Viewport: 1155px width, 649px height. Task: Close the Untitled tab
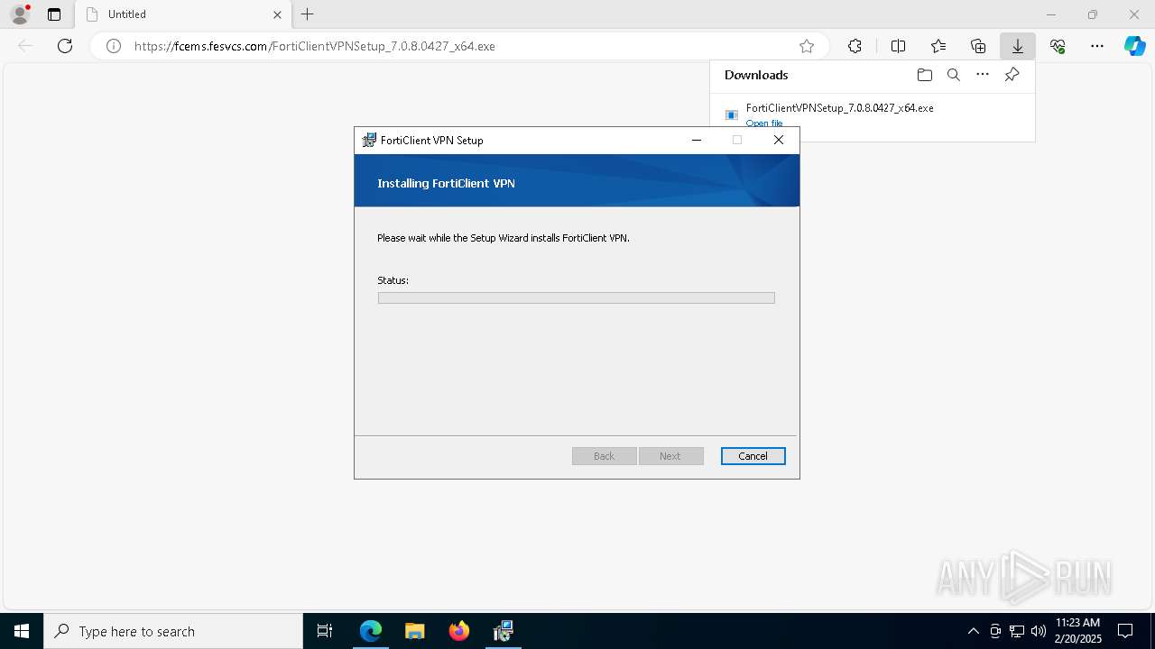[277, 14]
